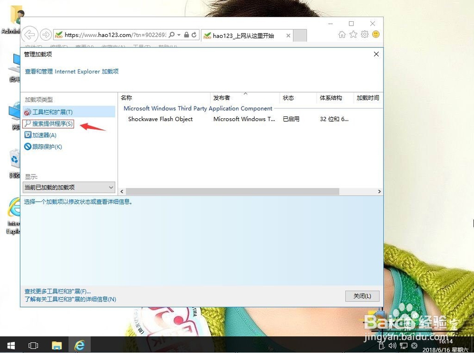Click the horizontal scrollbar thumb
Image resolution: width=474 pixels, height=353 pixels.
pos(232,192)
